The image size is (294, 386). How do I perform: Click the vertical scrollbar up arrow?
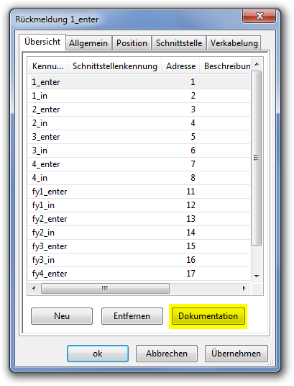(257, 65)
